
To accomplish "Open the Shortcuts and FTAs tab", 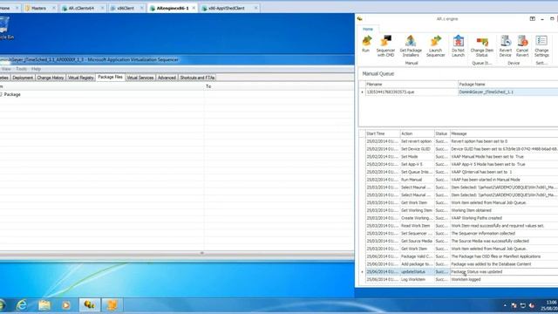I will [197, 78].
